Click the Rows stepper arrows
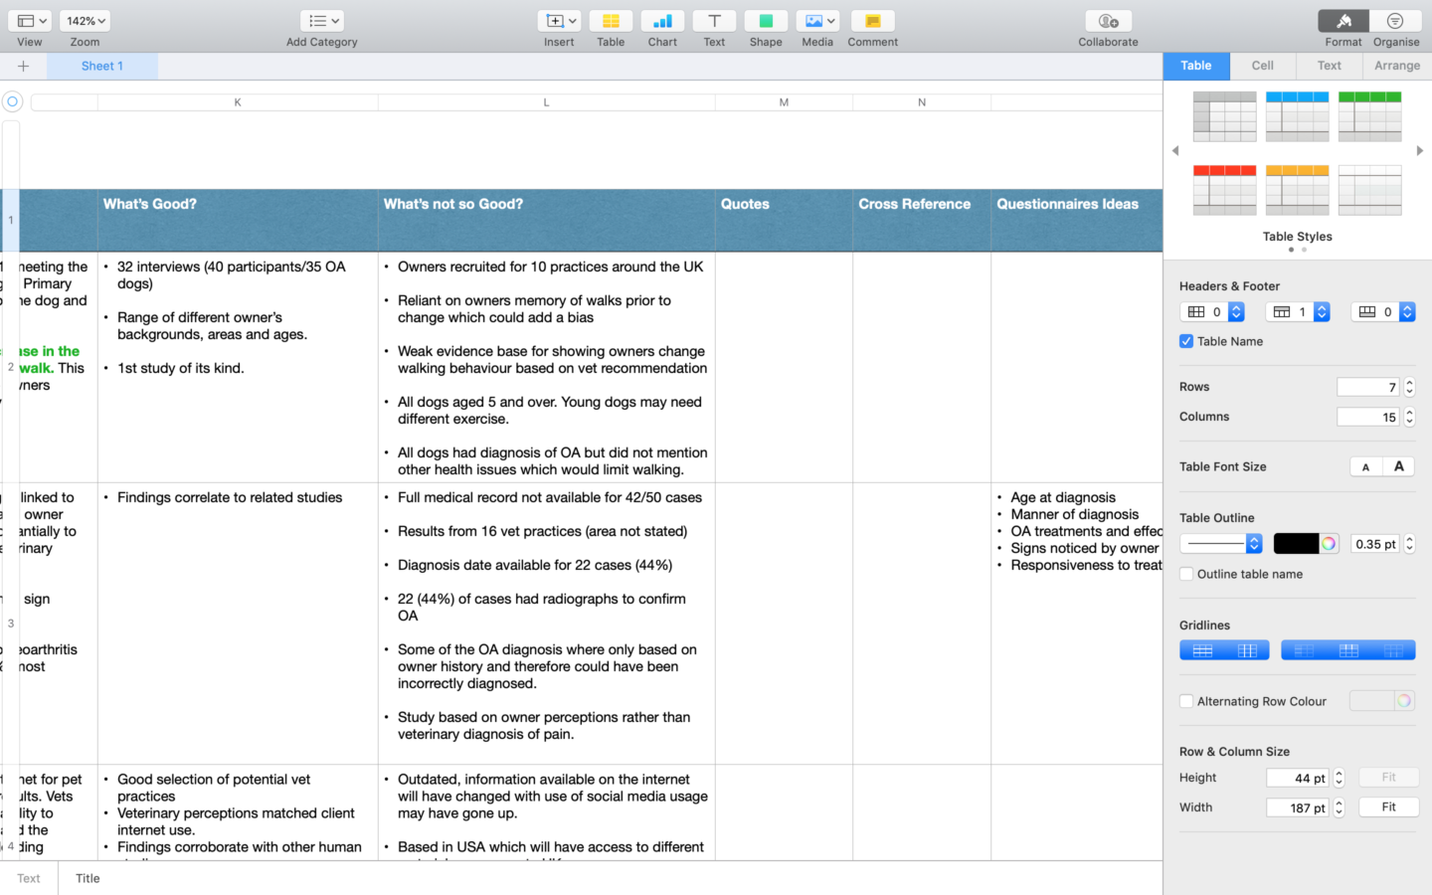 tap(1409, 387)
